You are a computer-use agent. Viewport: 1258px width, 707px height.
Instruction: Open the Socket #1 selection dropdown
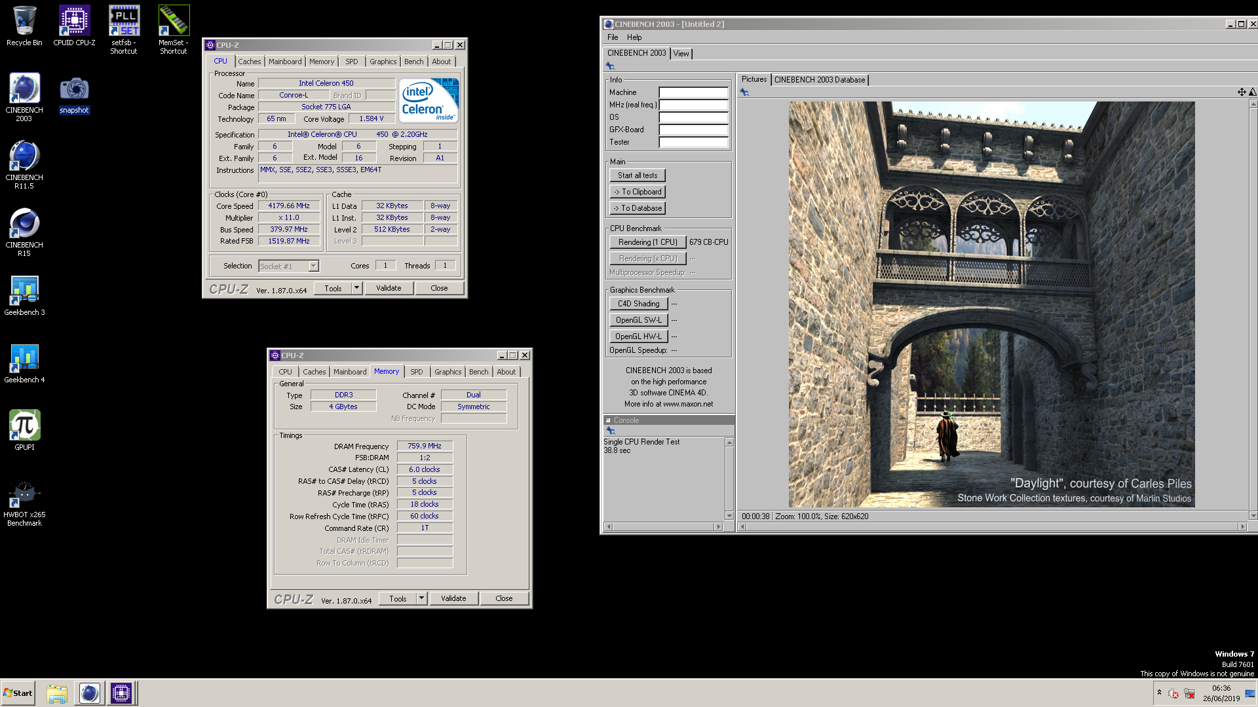(313, 266)
